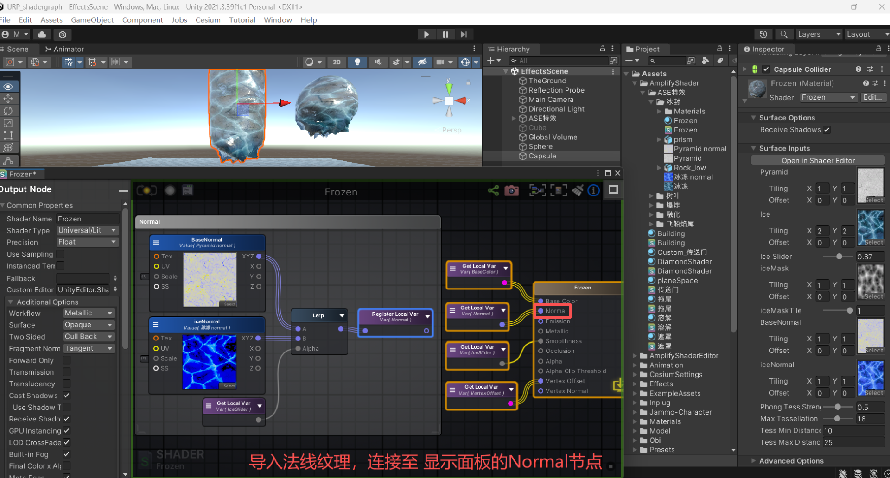Maximize the shader editor panel
Viewport: 890px width, 478px height.
pos(608,173)
